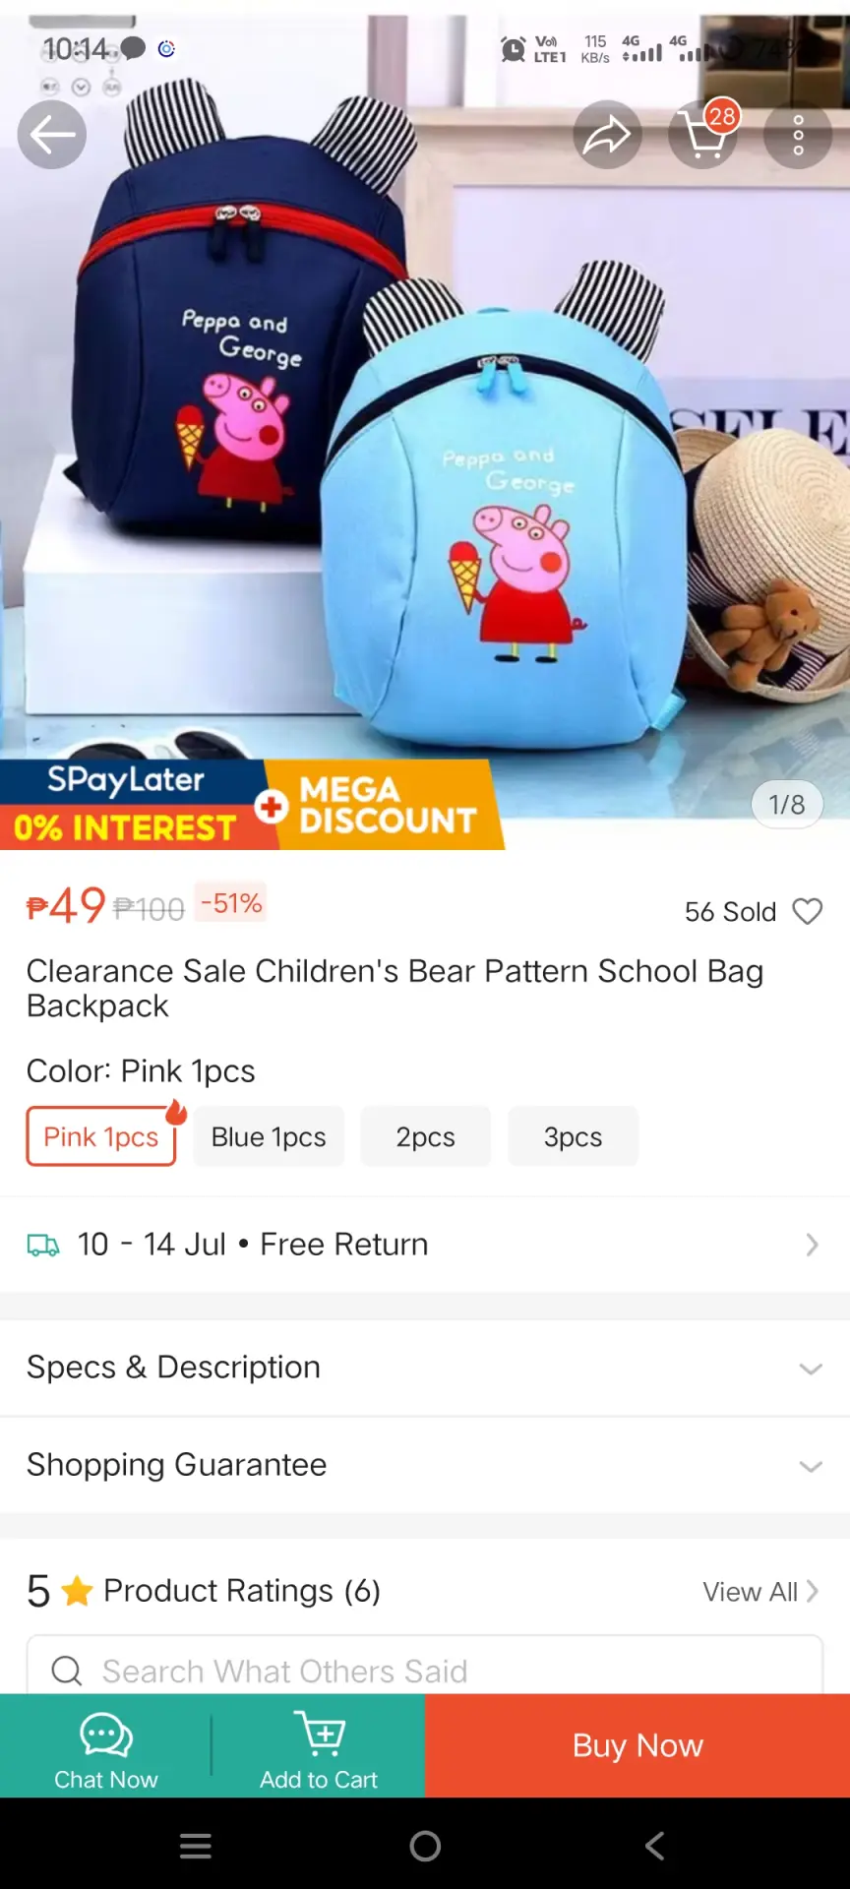Open the three-dot more options menu
Screen dimensions: 850x1889
(798, 135)
